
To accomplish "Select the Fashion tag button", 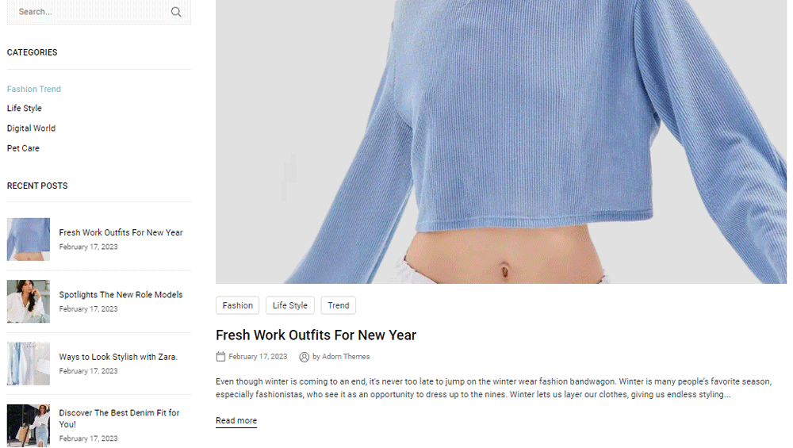I will (238, 305).
